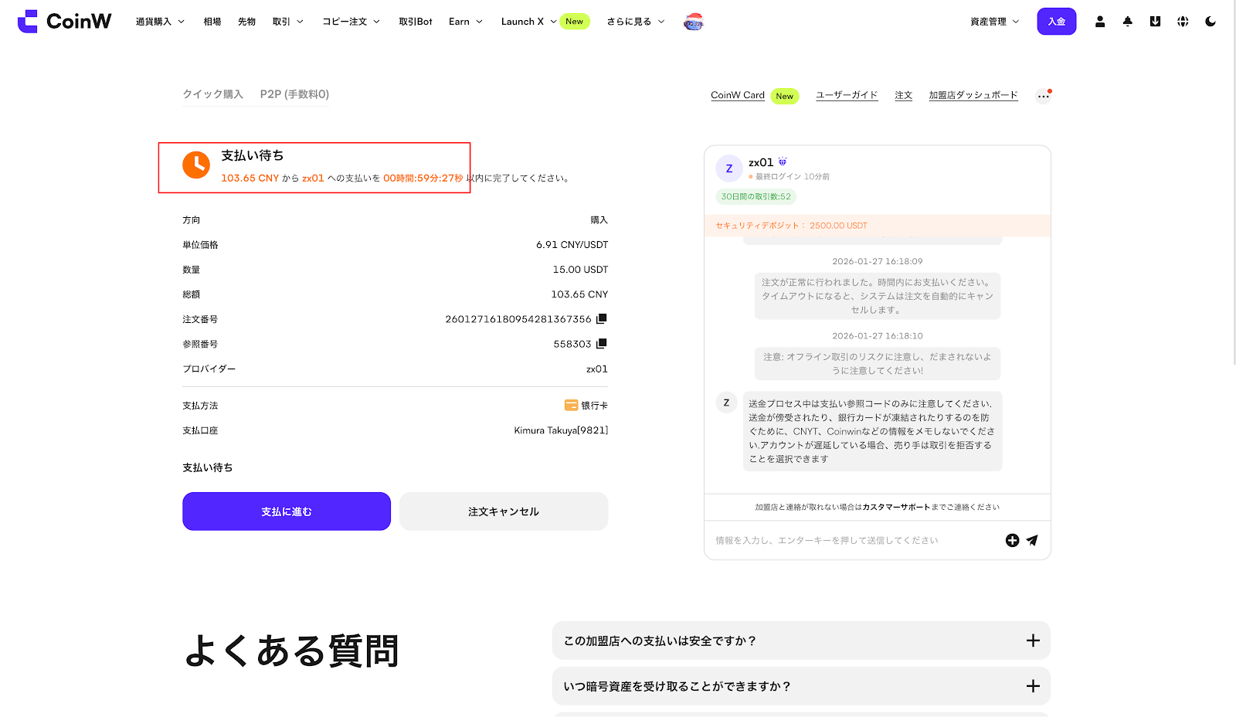Open the 資産管理 dropdown
This screenshot has height=717, width=1236.
994,22
